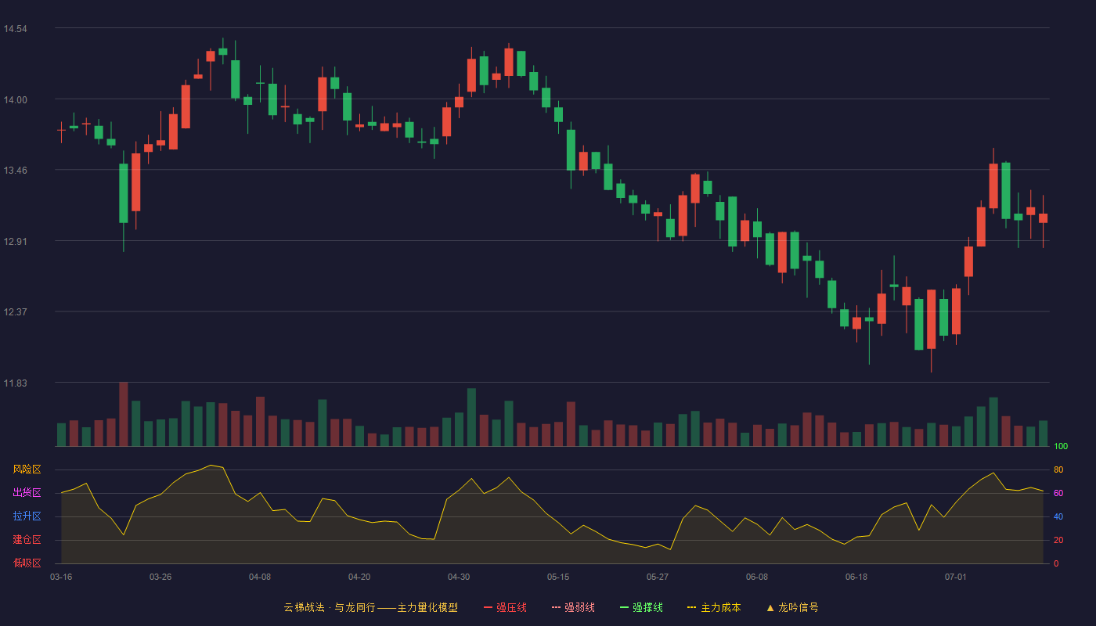
Task: Toggle the 强撑线 legend item
Action: coord(641,607)
